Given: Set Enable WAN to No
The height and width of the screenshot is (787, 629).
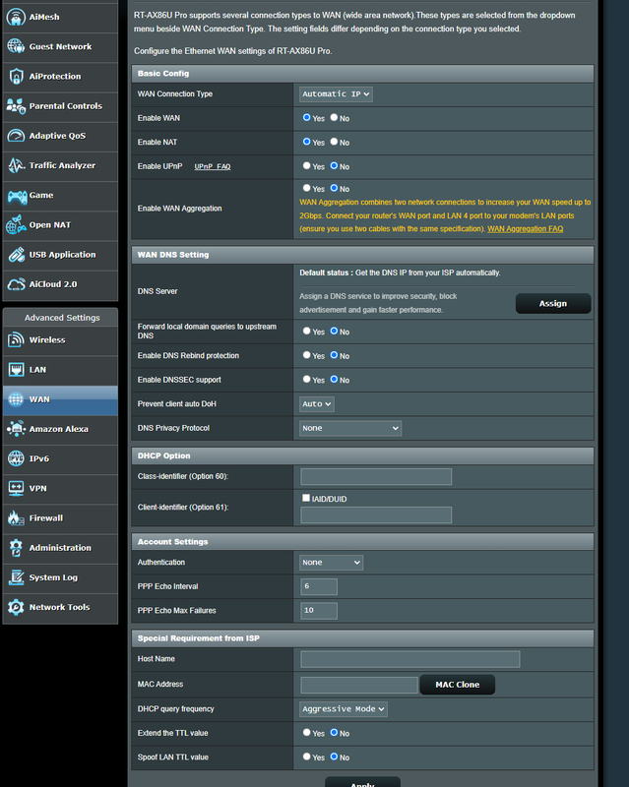Looking at the screenshot, I should point(334,117).
